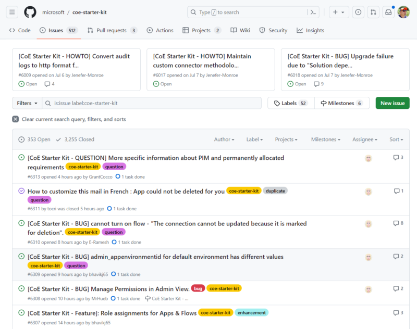Open comments on Manage Permissions issue #6308
The width and height of the screenshot is (417, 329).
coord(398,288)
